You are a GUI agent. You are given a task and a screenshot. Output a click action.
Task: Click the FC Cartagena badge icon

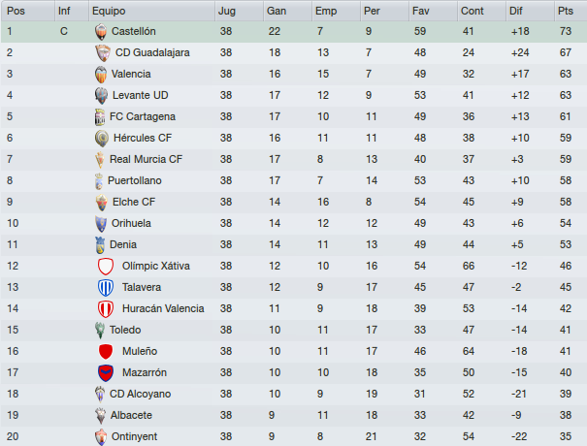pyautogui.click(x=100, y=117)
